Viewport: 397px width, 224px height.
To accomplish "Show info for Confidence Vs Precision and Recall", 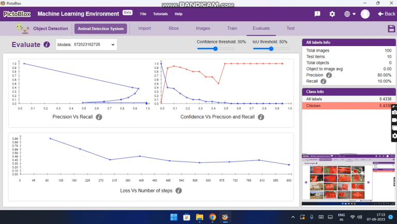I will pyautogui.click(x=261, y=117).
